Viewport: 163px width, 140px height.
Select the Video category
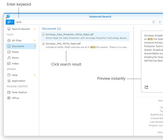21,64
